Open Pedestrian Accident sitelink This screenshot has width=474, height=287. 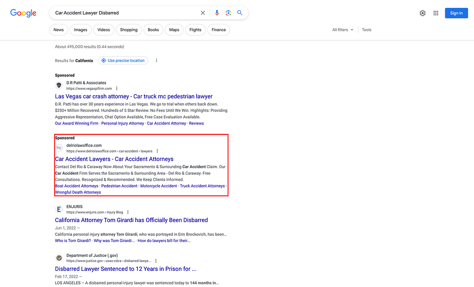119,186
